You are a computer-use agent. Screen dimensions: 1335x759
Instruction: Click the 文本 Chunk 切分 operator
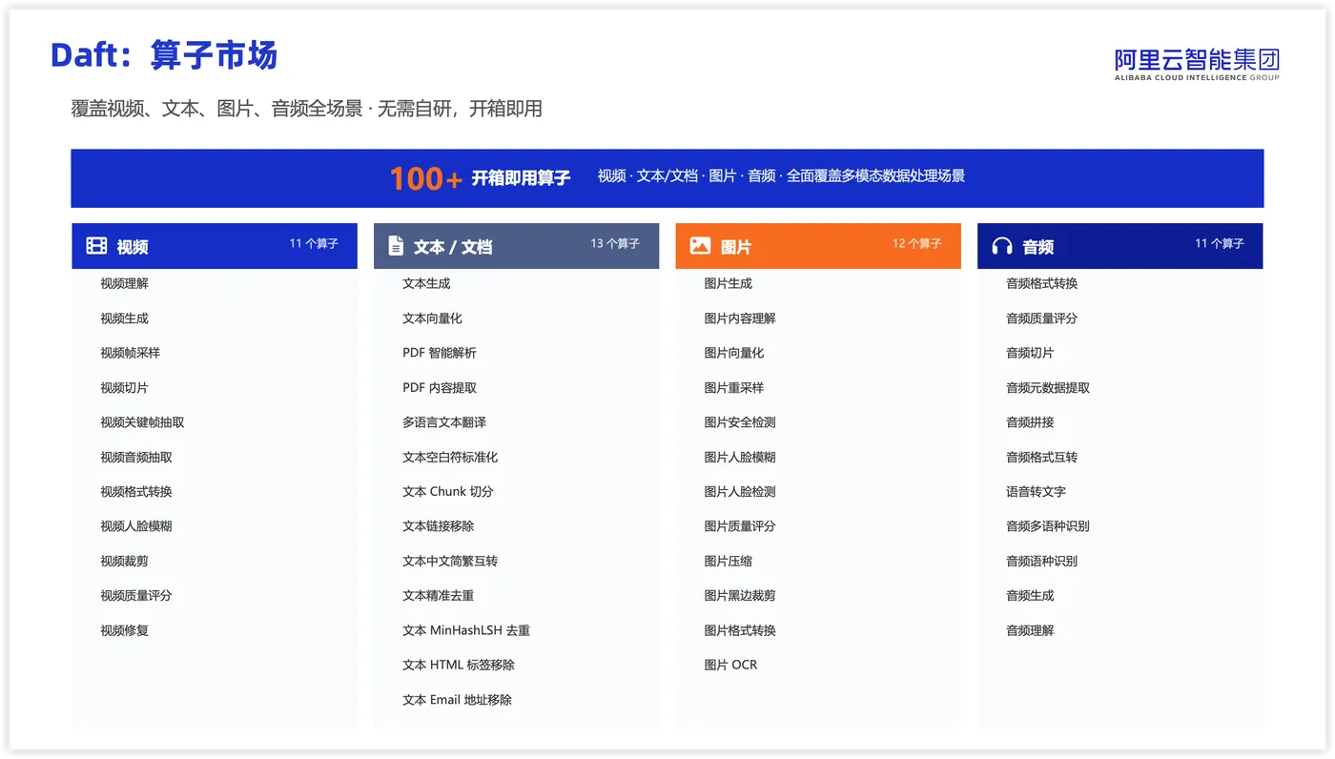point(448,492)
